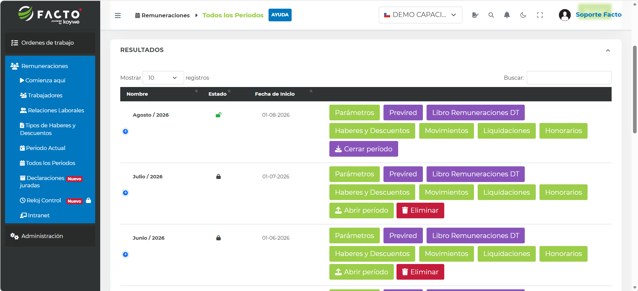Open the notifications bell
The width and height of the screenshot is (638, 291).
(x=507, y=15)
